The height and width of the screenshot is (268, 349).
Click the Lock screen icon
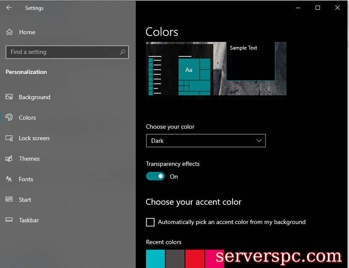pos(9,138)
